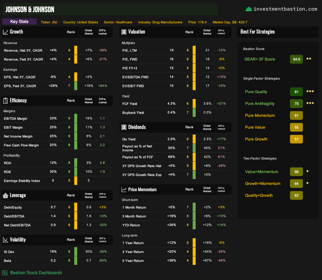Click the yellow 51 Pure Growth badge
Image resolution: width=322 pixels, height=280 pixels.
click(x=296, y=139)
